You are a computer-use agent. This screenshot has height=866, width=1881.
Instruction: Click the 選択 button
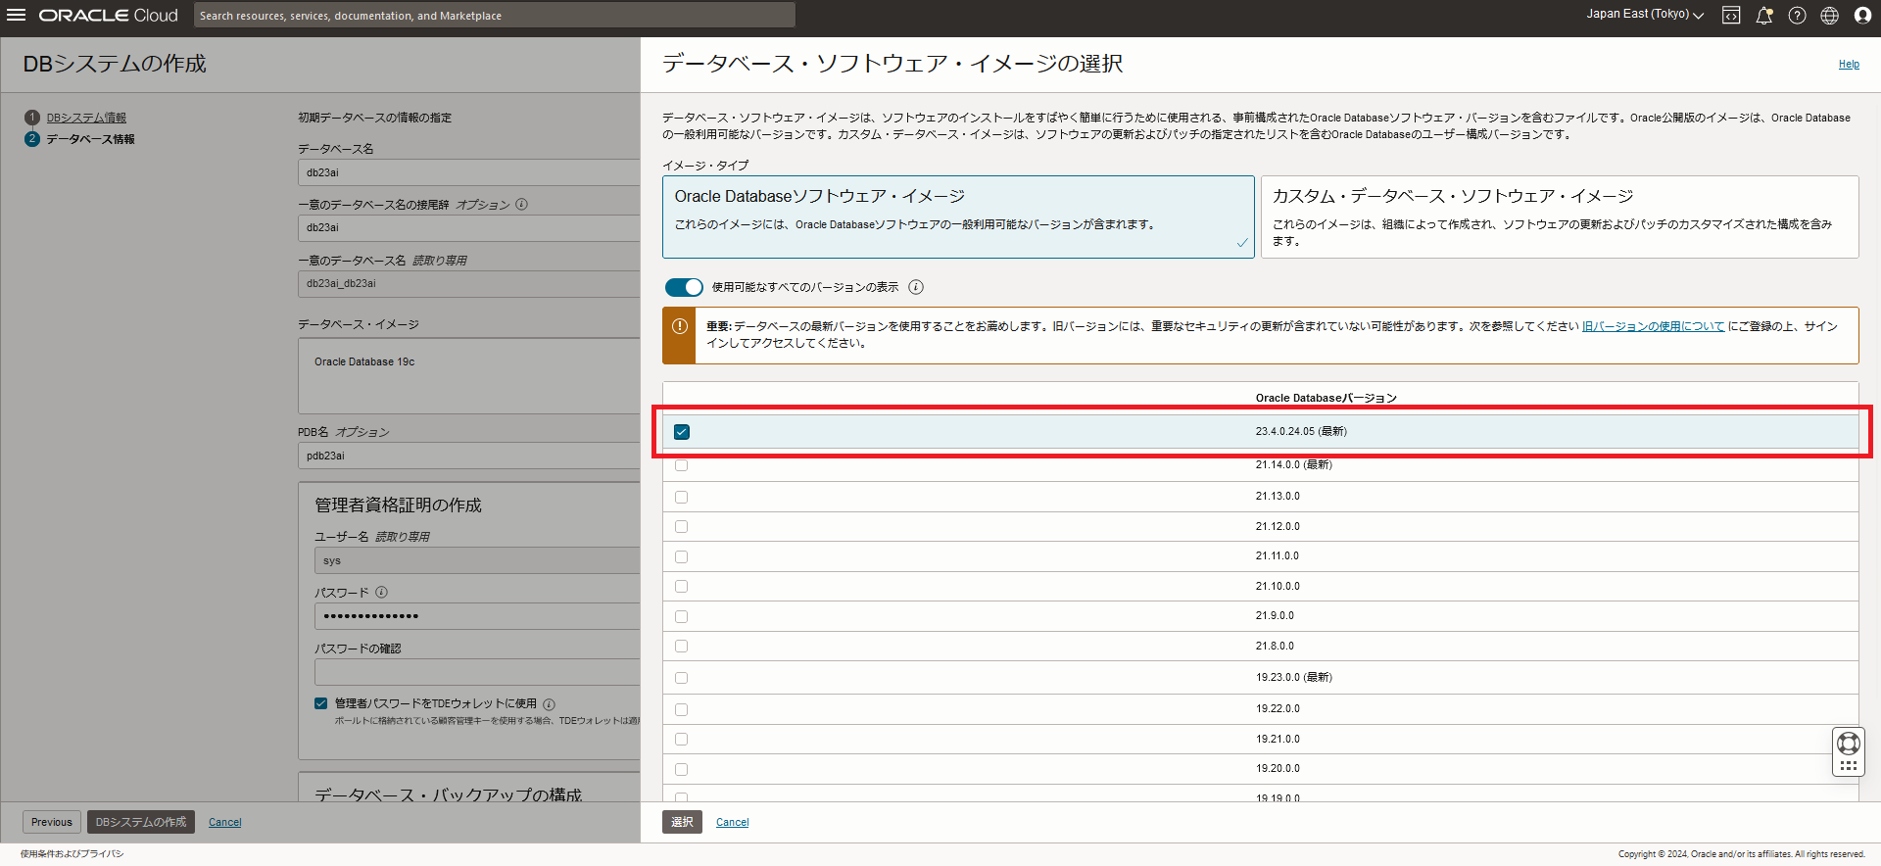click(682, 822)
